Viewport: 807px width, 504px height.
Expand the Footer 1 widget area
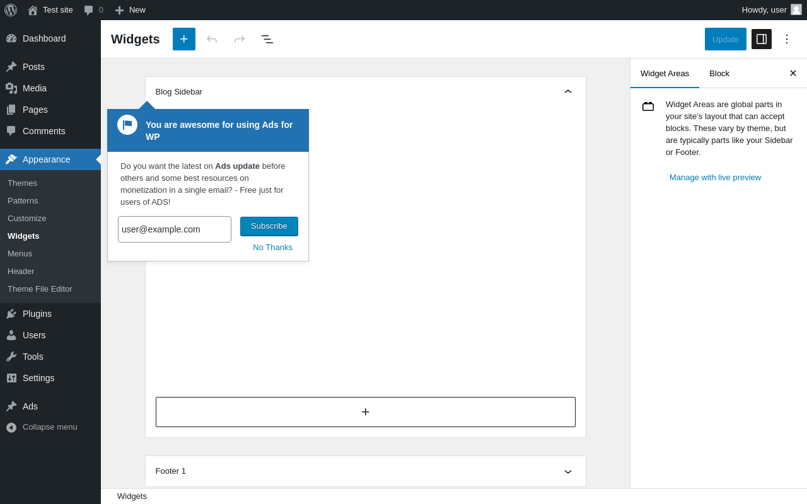[568, 471]
